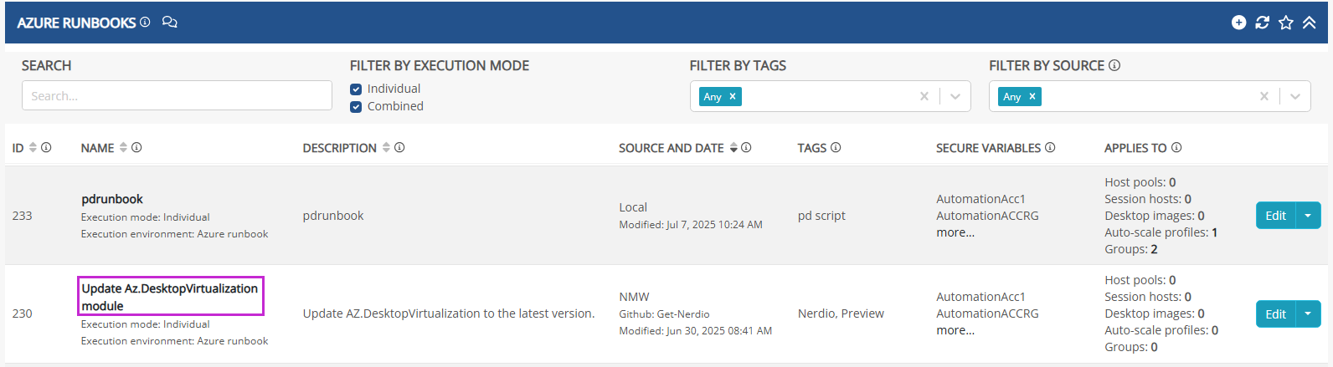Expand the Filter by Source dropdown
Screen dimensions: 1333x367
[1295, 96]
